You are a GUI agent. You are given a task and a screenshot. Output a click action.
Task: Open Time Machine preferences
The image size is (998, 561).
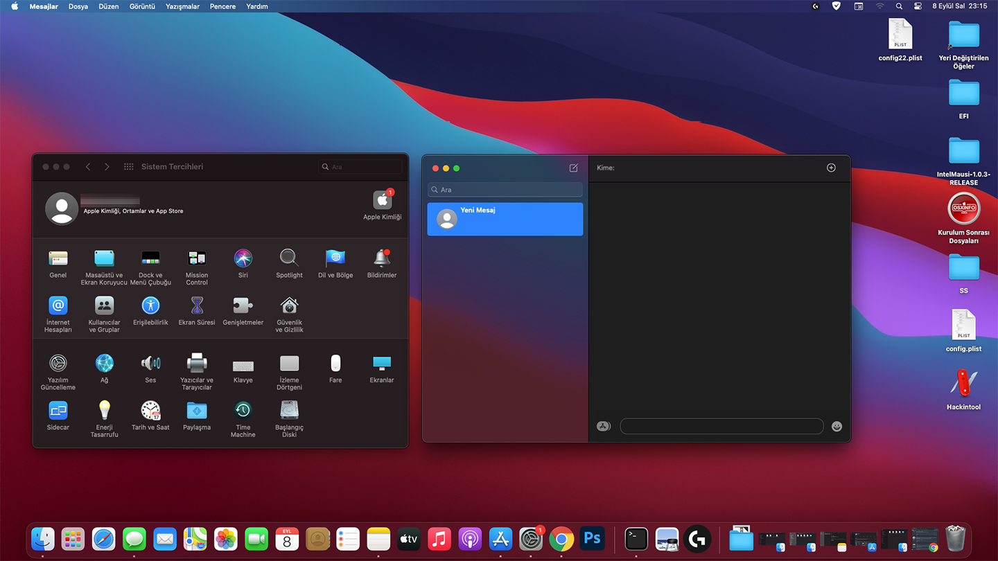tap(243, 411)
